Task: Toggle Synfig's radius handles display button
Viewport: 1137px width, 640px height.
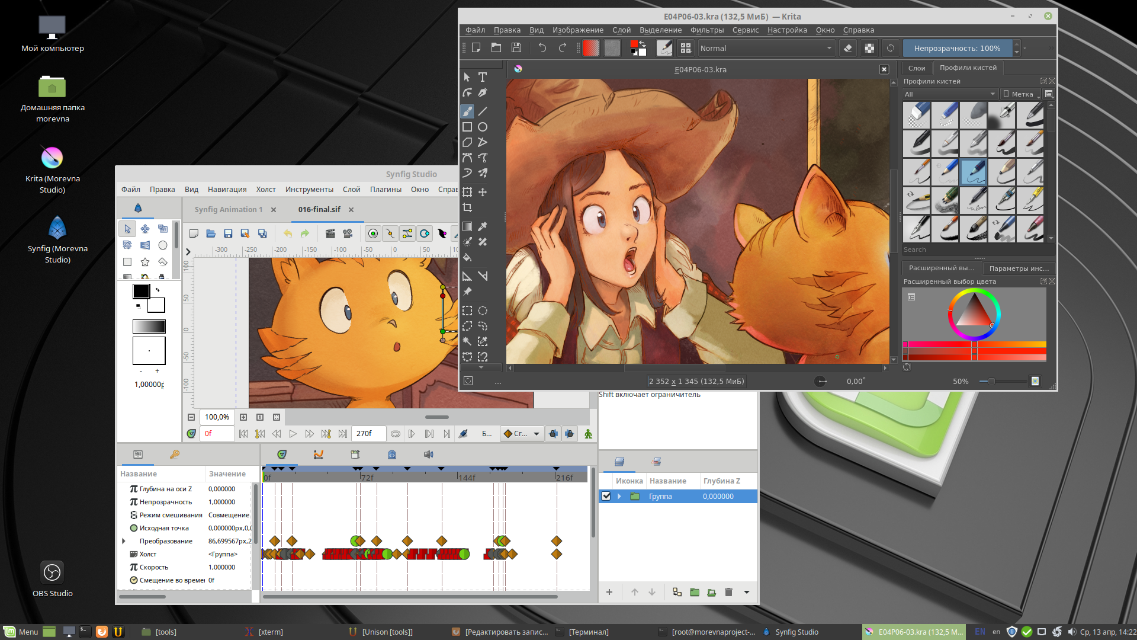Action: point(425,233)
